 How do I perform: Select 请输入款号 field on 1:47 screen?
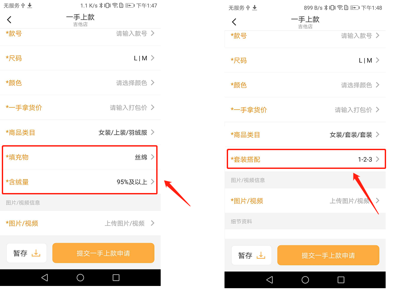80,34
